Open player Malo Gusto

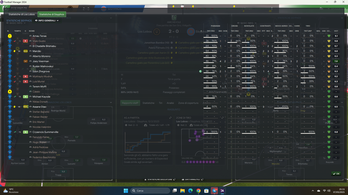coord(39,41)
